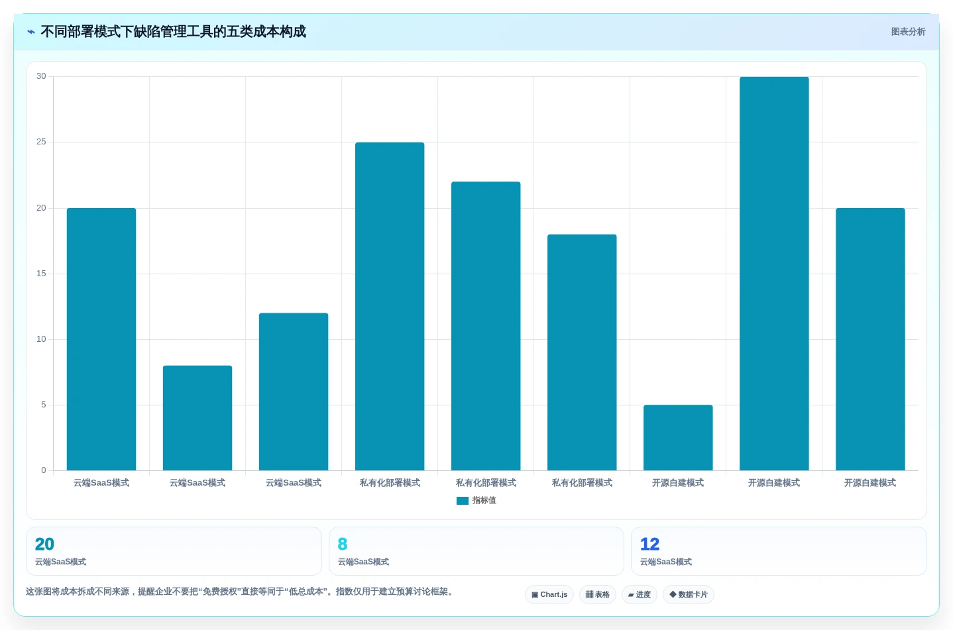Viewport: 953px width, 630px height.
Task: Click the 图表分析 label in the header
Action: point(908,32)
